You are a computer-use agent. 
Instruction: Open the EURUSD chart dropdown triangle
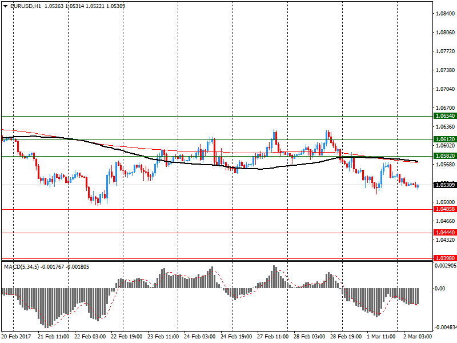click(6, 6)
